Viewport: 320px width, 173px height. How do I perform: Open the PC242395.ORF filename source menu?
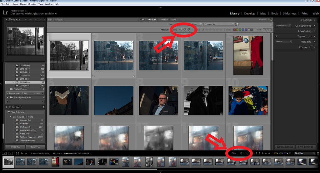(82, 153)
